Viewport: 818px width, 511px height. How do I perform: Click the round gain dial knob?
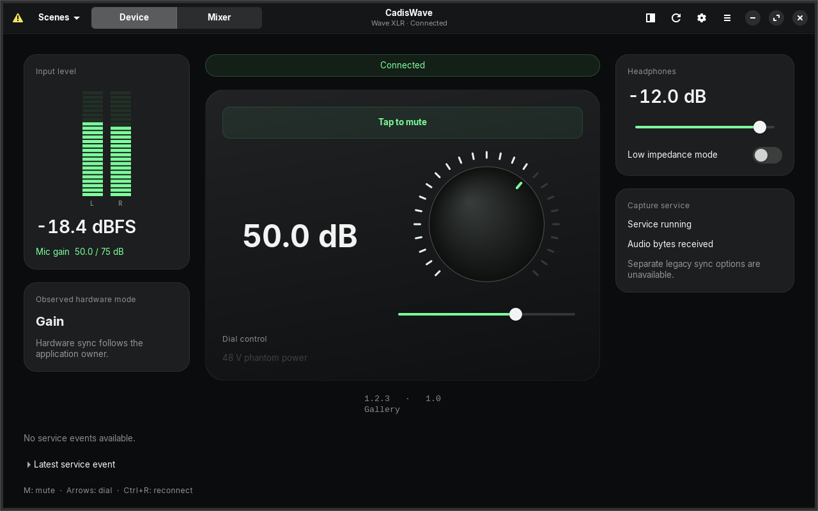tap(486, 224)
